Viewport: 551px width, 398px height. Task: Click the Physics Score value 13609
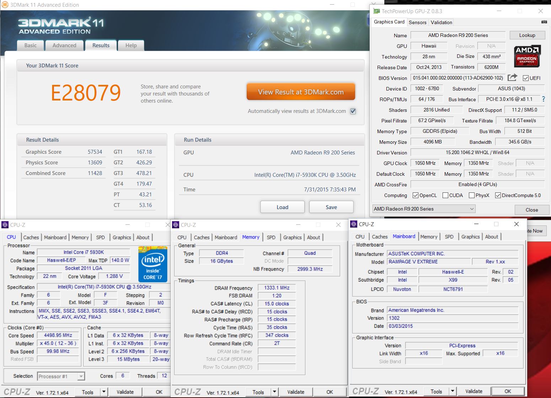pos(95,162)
